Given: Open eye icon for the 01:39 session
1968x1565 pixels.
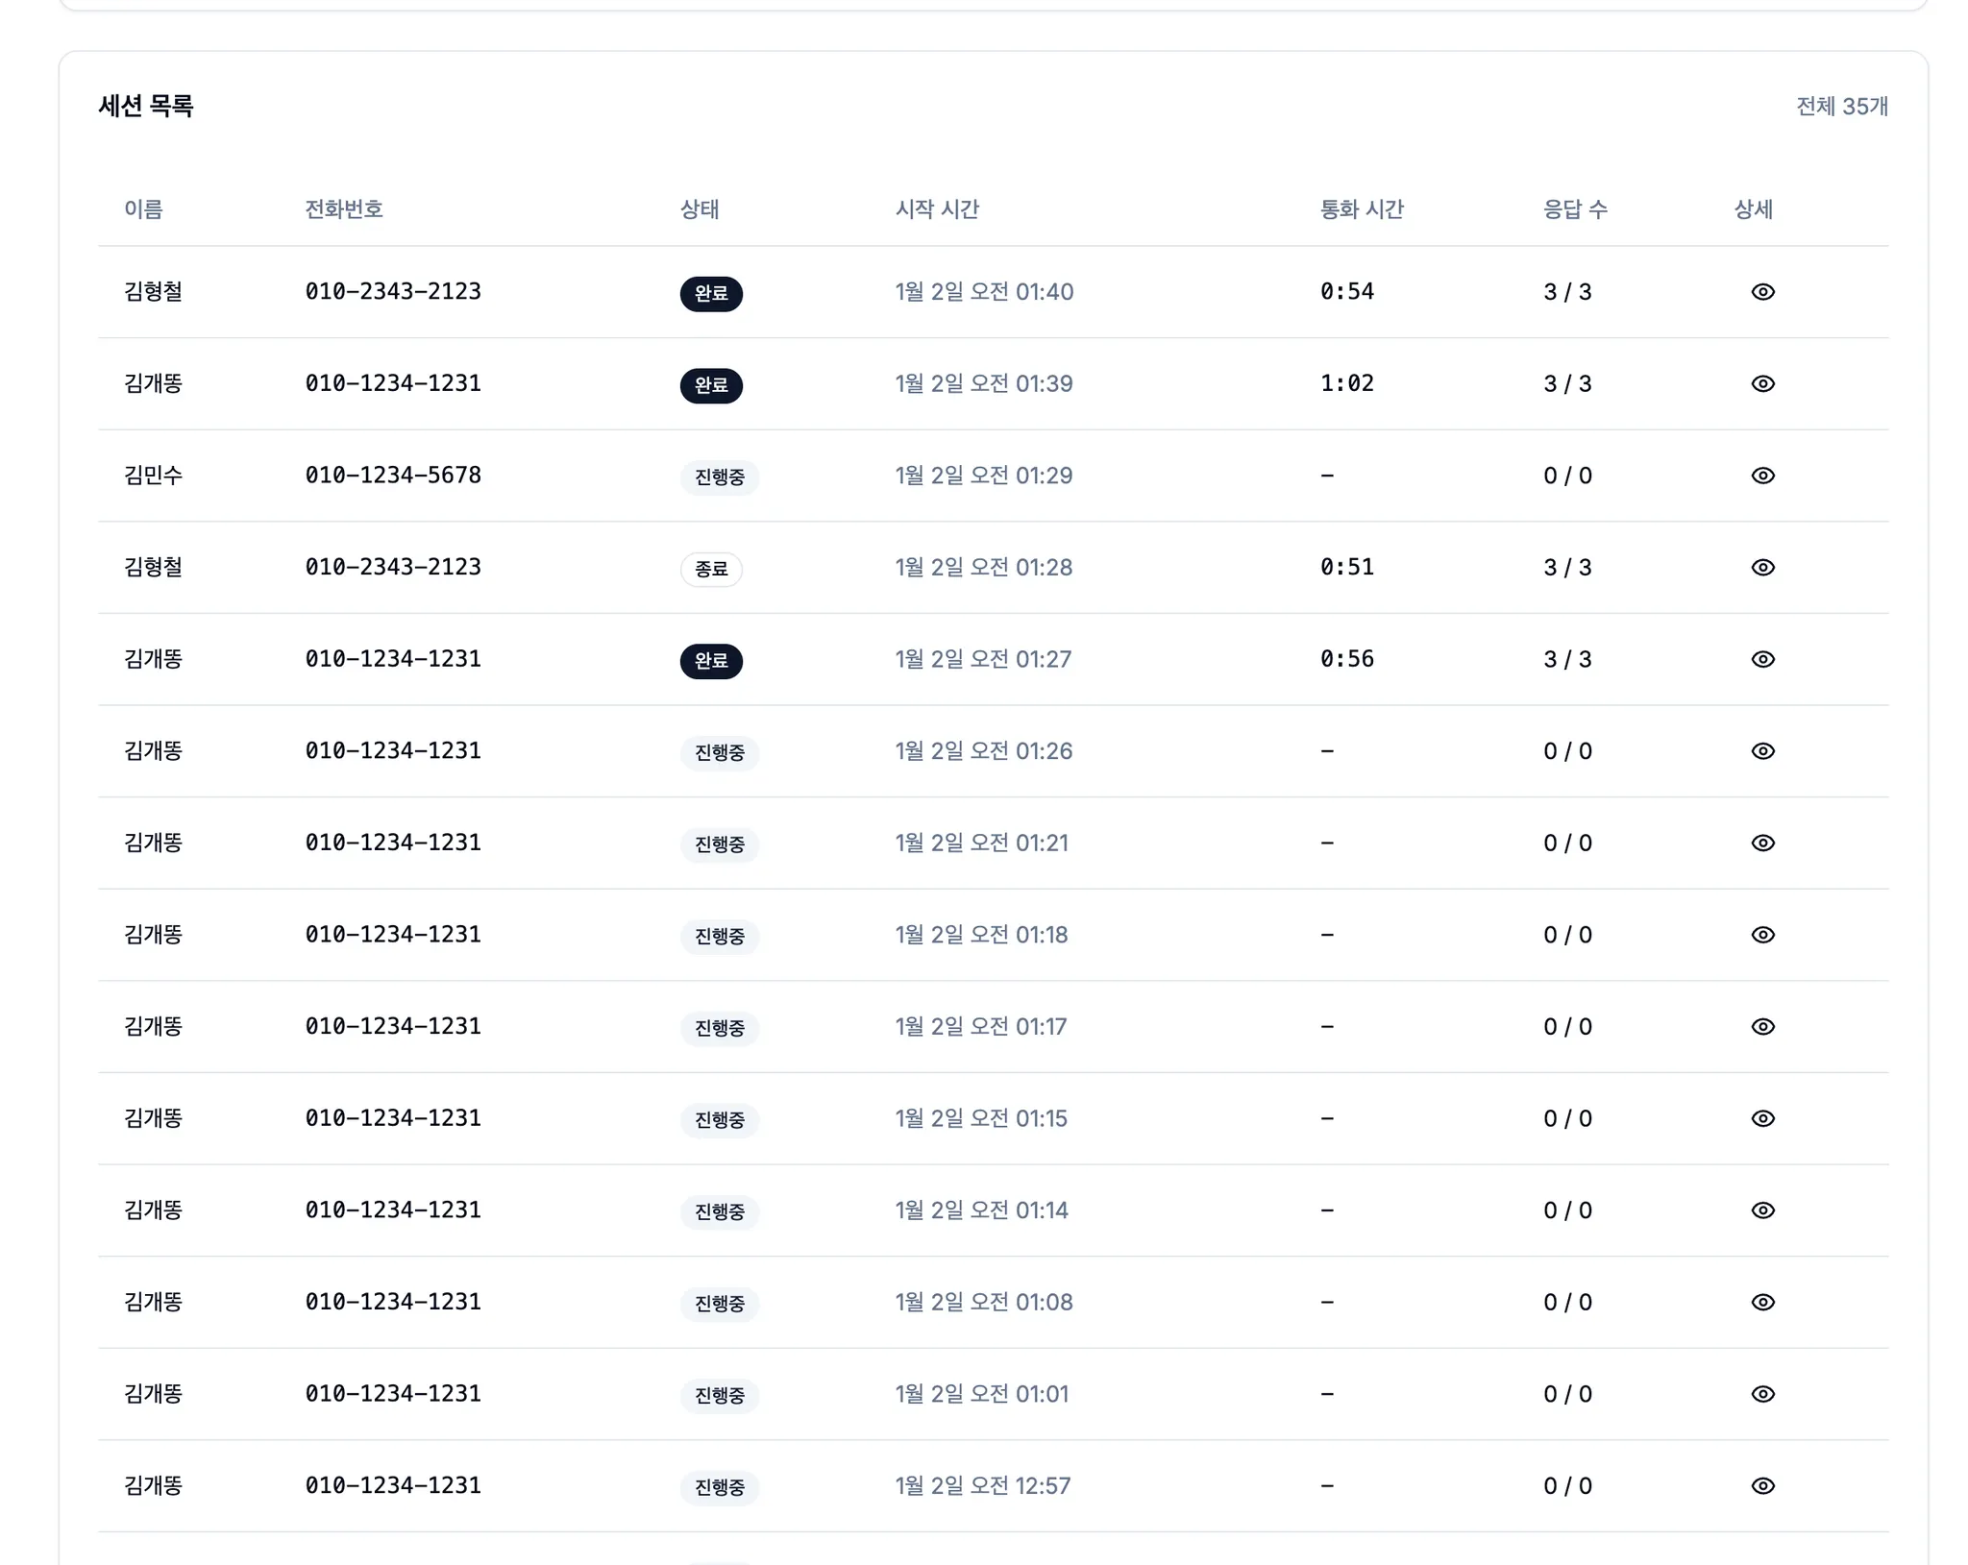Looking at the screenshot, I should 1761,384.
